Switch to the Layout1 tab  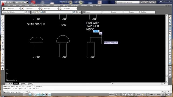click(22, 84)
